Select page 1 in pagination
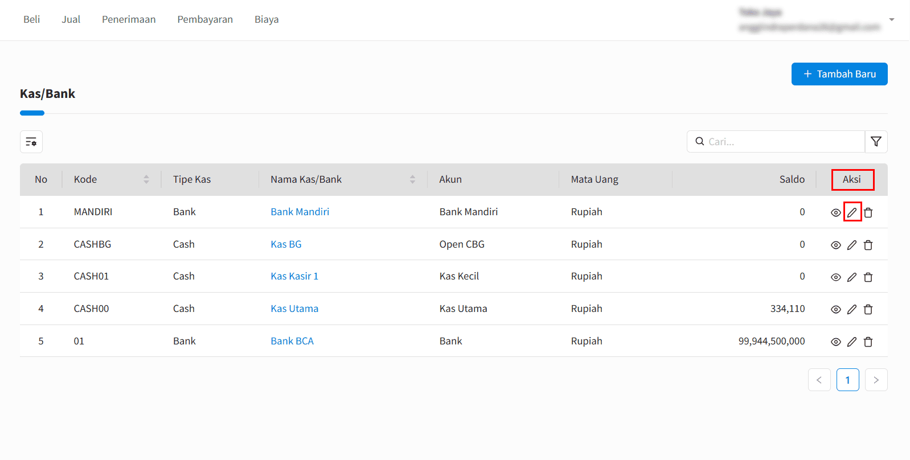This screenshot has width=910, height=460. click(847, 380)
